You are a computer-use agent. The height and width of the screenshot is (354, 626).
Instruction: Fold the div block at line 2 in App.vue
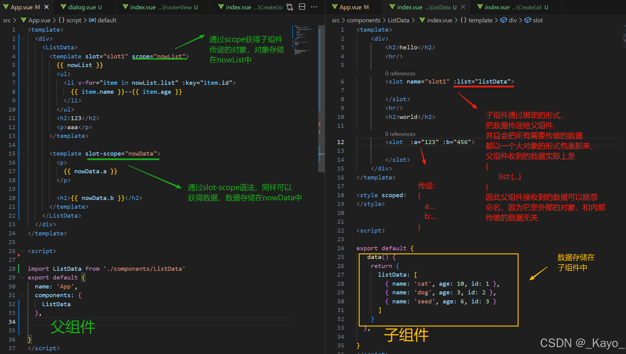pos(23,39)
